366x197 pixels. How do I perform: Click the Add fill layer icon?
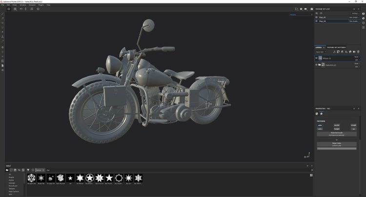(x=346, y=52)
